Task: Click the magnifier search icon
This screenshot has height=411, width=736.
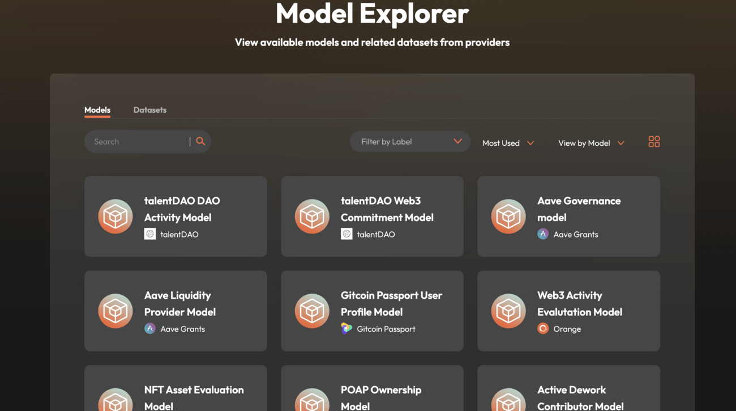Action: pos(200,141)
